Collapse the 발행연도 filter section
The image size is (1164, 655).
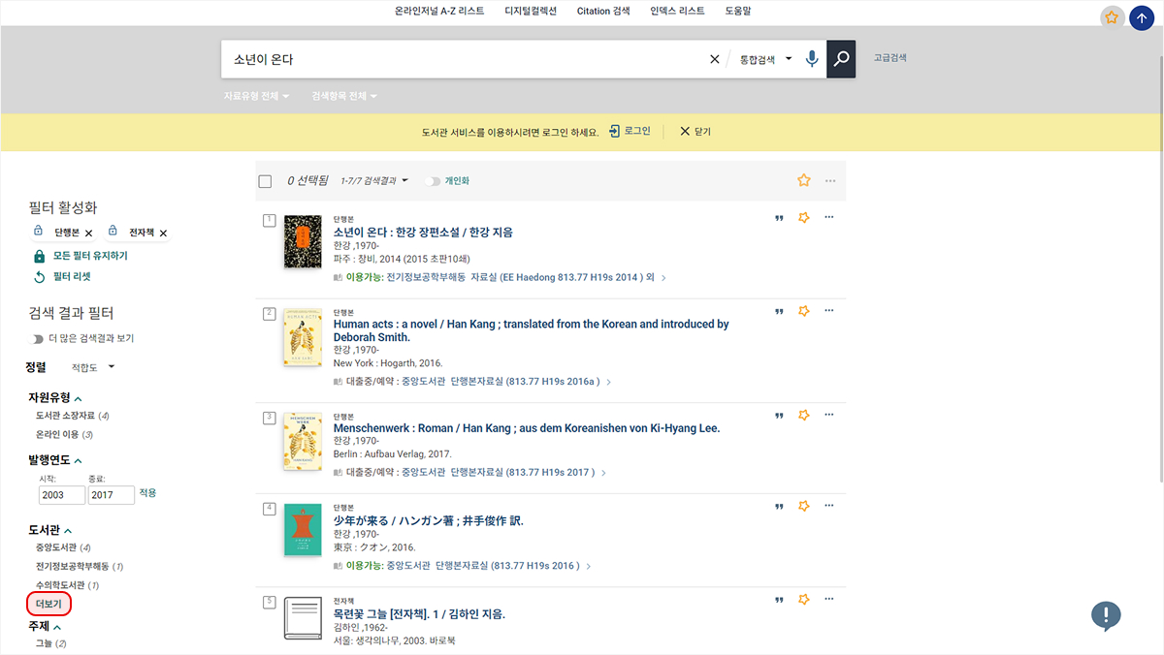point(79,460)
